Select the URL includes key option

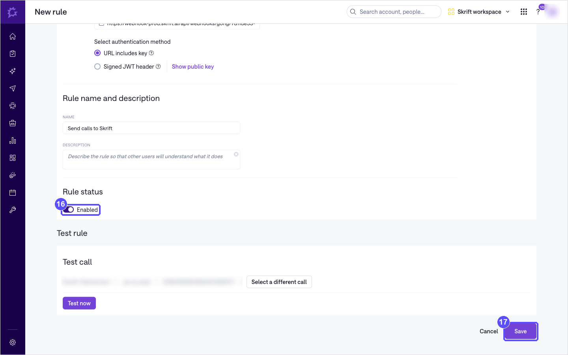pos(97,53)
